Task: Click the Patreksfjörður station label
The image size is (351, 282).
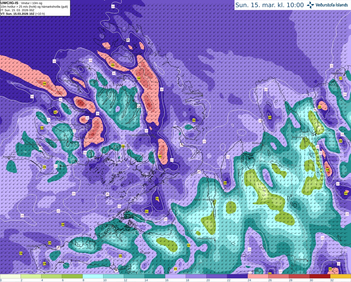Action: 32,144
